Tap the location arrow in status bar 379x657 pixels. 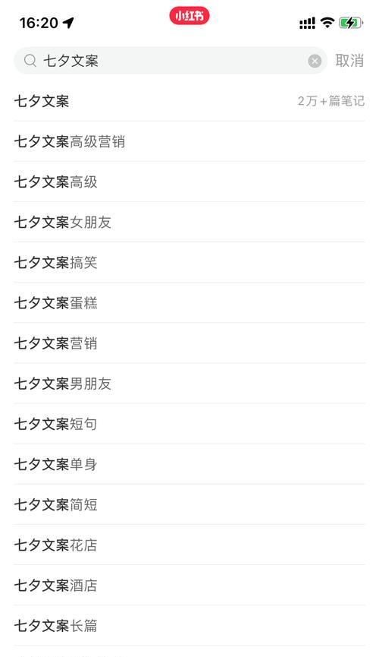pos(68,23)
